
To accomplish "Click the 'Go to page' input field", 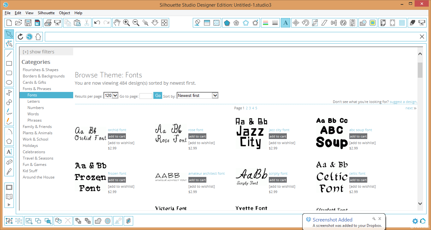I will coord(146,96).
